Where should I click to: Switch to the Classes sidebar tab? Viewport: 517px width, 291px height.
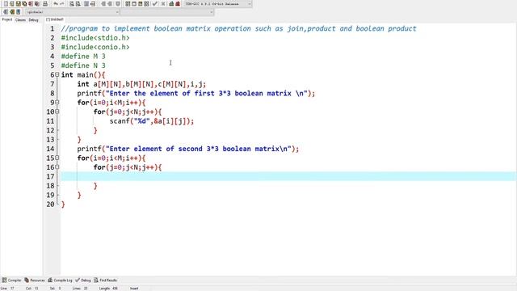20,20
